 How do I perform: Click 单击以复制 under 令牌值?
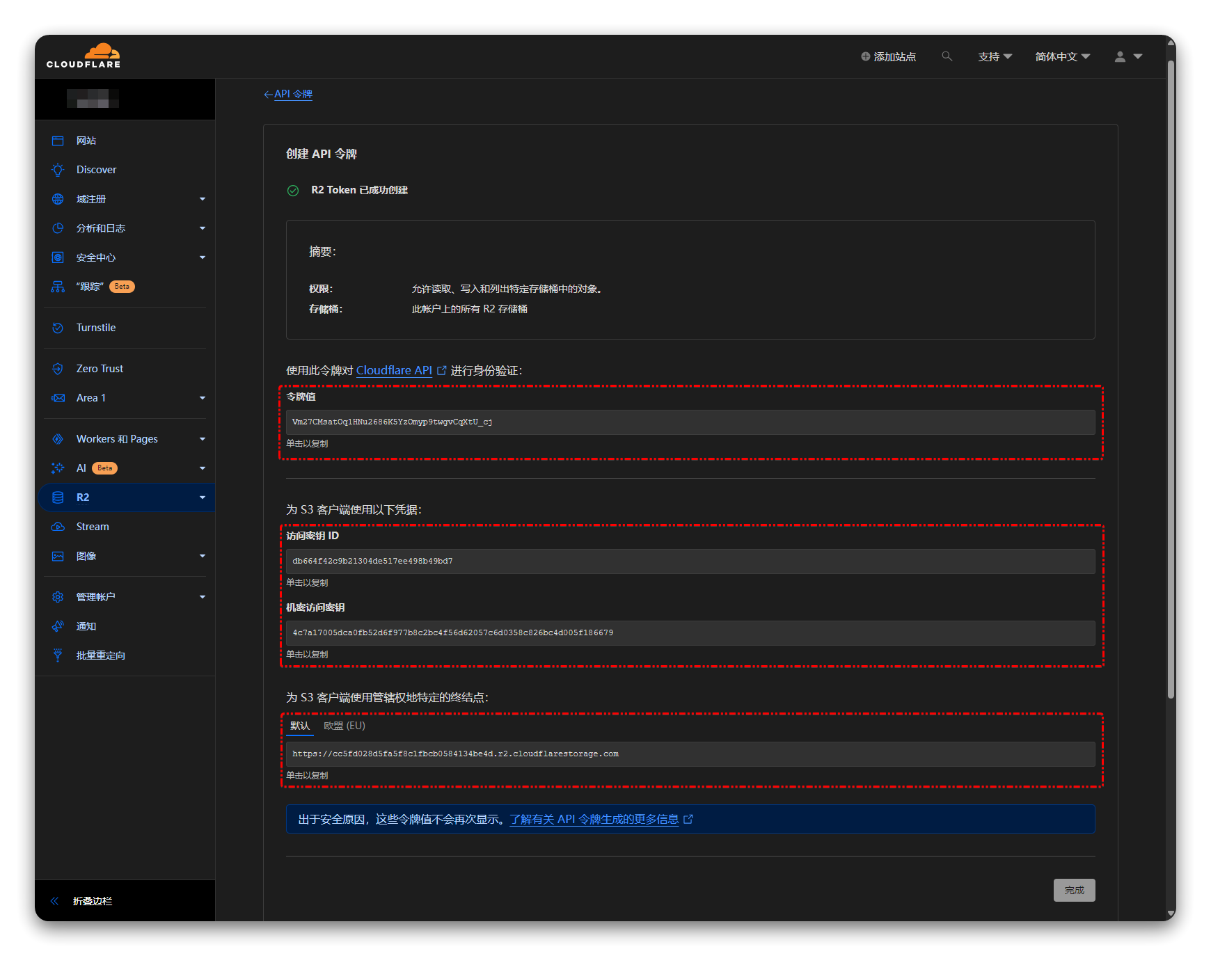(x=307, y=444)
